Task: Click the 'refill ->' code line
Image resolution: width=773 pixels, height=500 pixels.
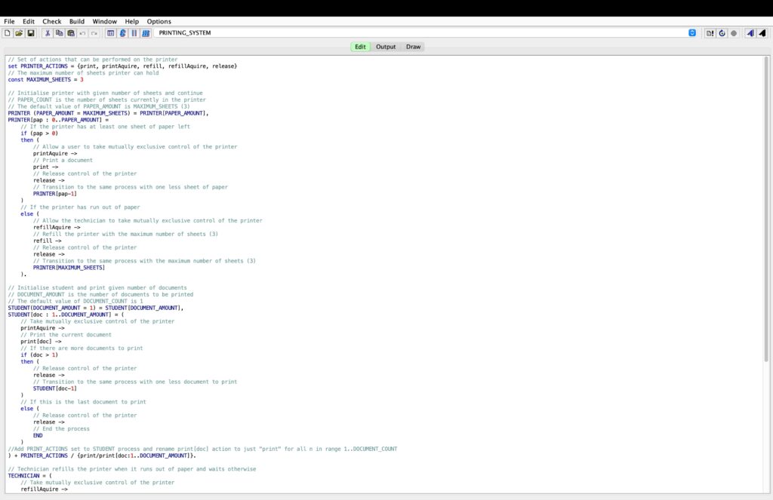Action: coord(48,241)
